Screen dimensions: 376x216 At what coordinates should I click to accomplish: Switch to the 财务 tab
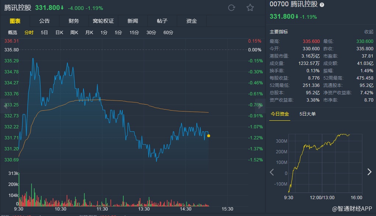pyautogui.click(x=74, y=21)
